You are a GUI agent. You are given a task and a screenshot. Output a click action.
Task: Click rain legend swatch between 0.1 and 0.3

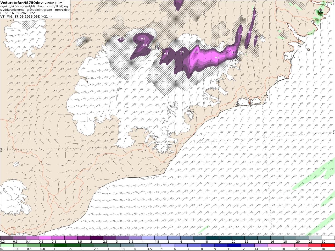(7, 245)
